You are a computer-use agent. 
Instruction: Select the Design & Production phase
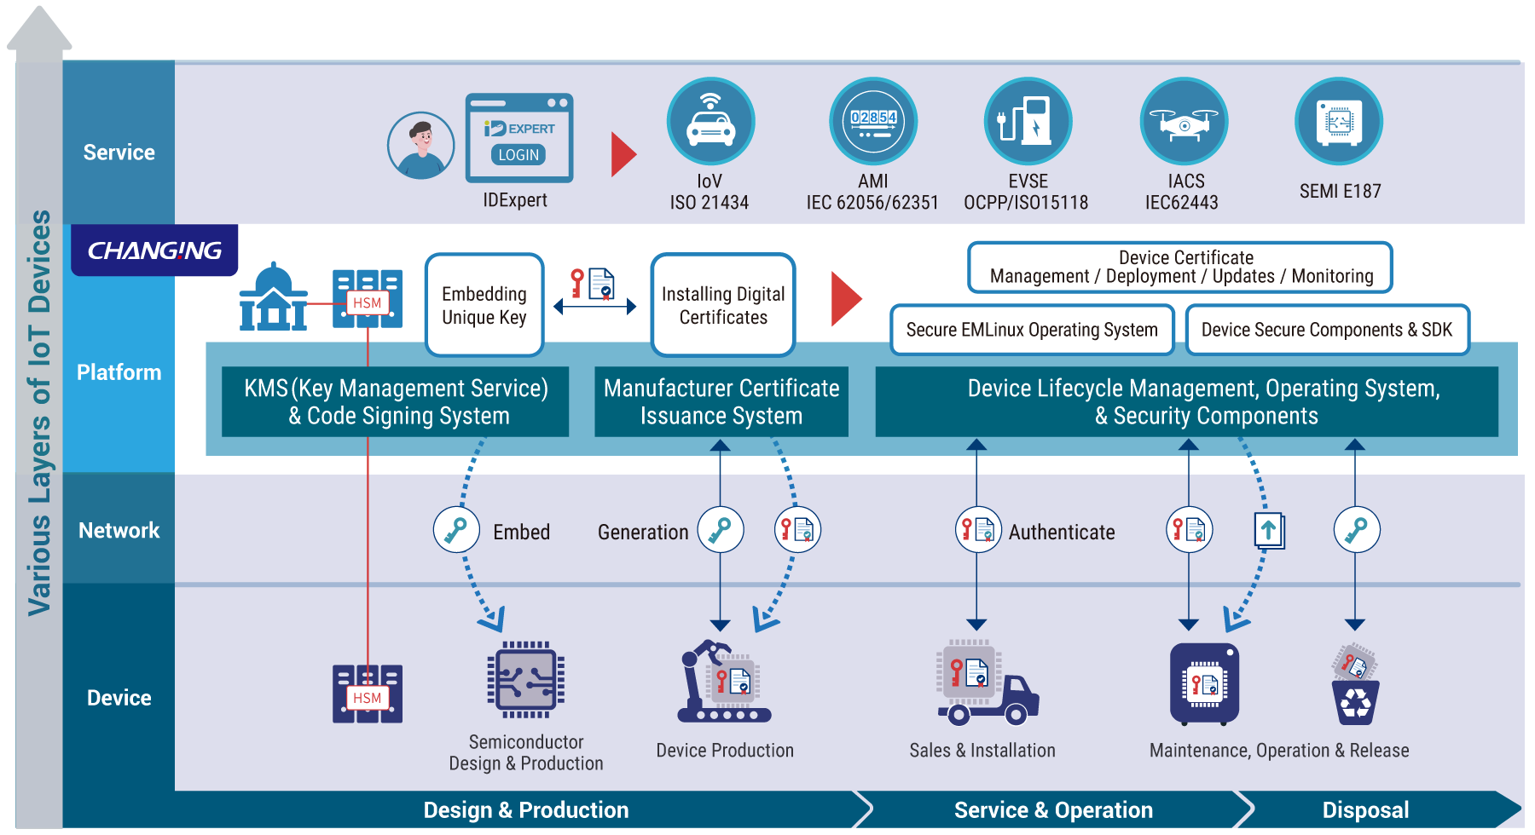pos(525,809)
